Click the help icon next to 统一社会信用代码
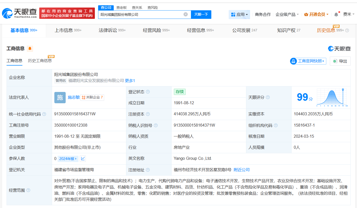 [x=44, y=114]
